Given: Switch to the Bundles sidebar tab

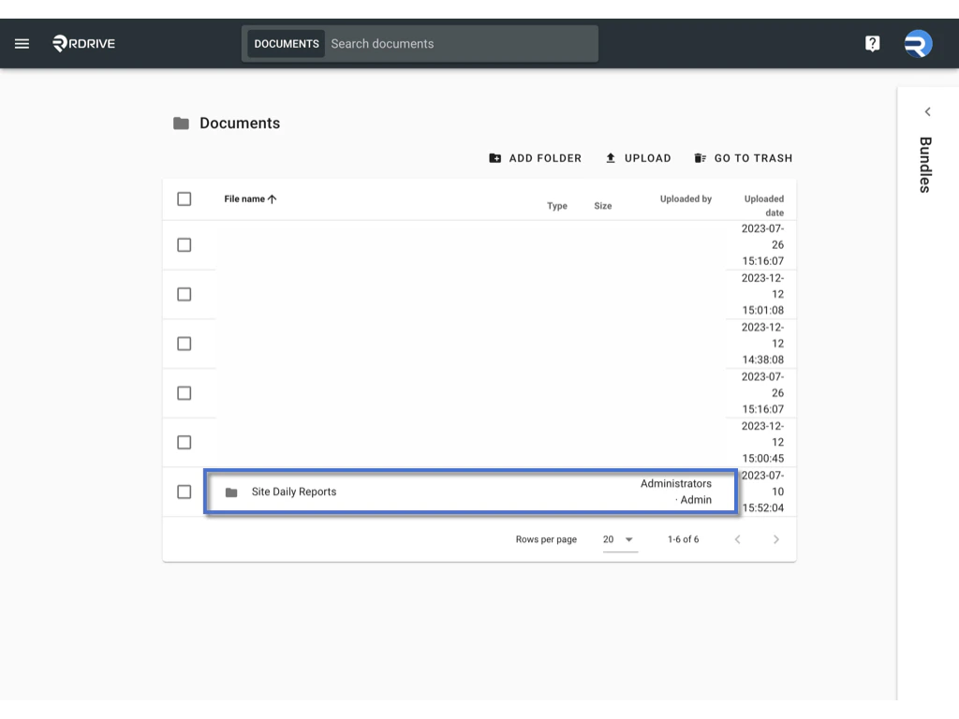Looking at the screenshot, I should tap(924, 167).
